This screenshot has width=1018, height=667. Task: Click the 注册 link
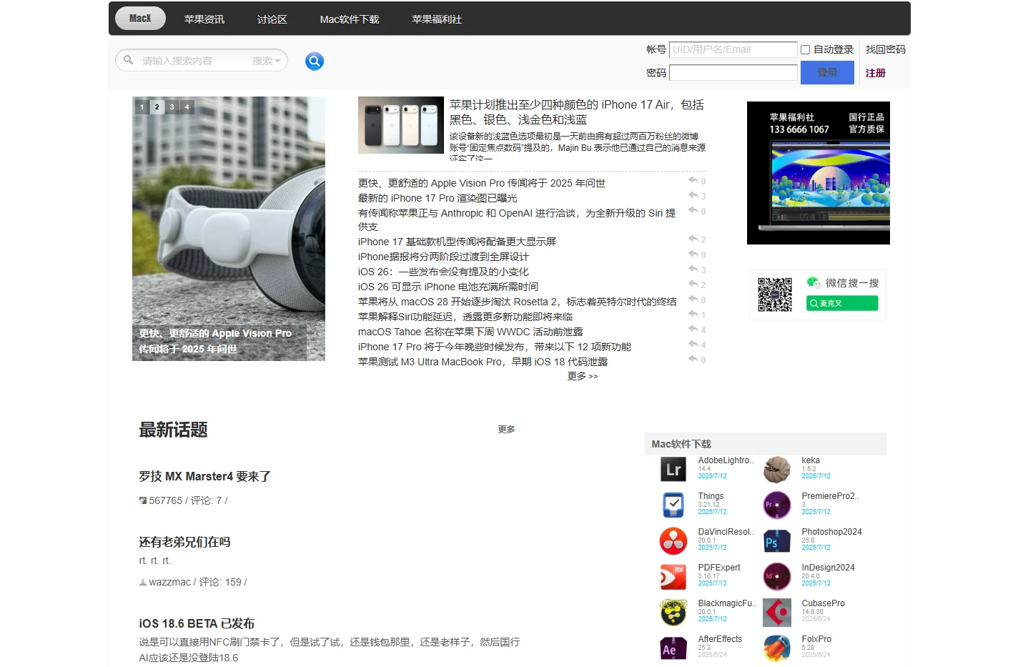coord(876,73)
